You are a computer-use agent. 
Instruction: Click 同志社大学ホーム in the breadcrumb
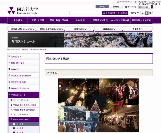(x=14, y=50)
